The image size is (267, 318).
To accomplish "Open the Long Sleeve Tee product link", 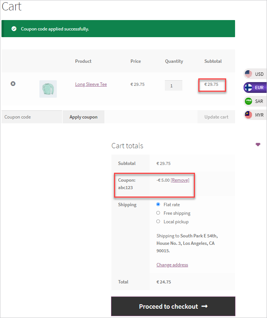I will coord(91,84).
